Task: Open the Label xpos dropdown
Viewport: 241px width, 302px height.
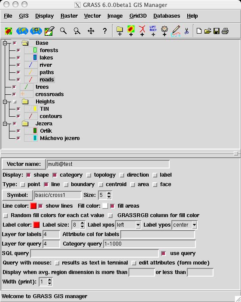Action: [x=138, y=225]
